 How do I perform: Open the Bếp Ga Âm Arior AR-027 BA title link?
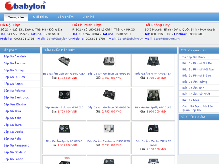[153, 74]
